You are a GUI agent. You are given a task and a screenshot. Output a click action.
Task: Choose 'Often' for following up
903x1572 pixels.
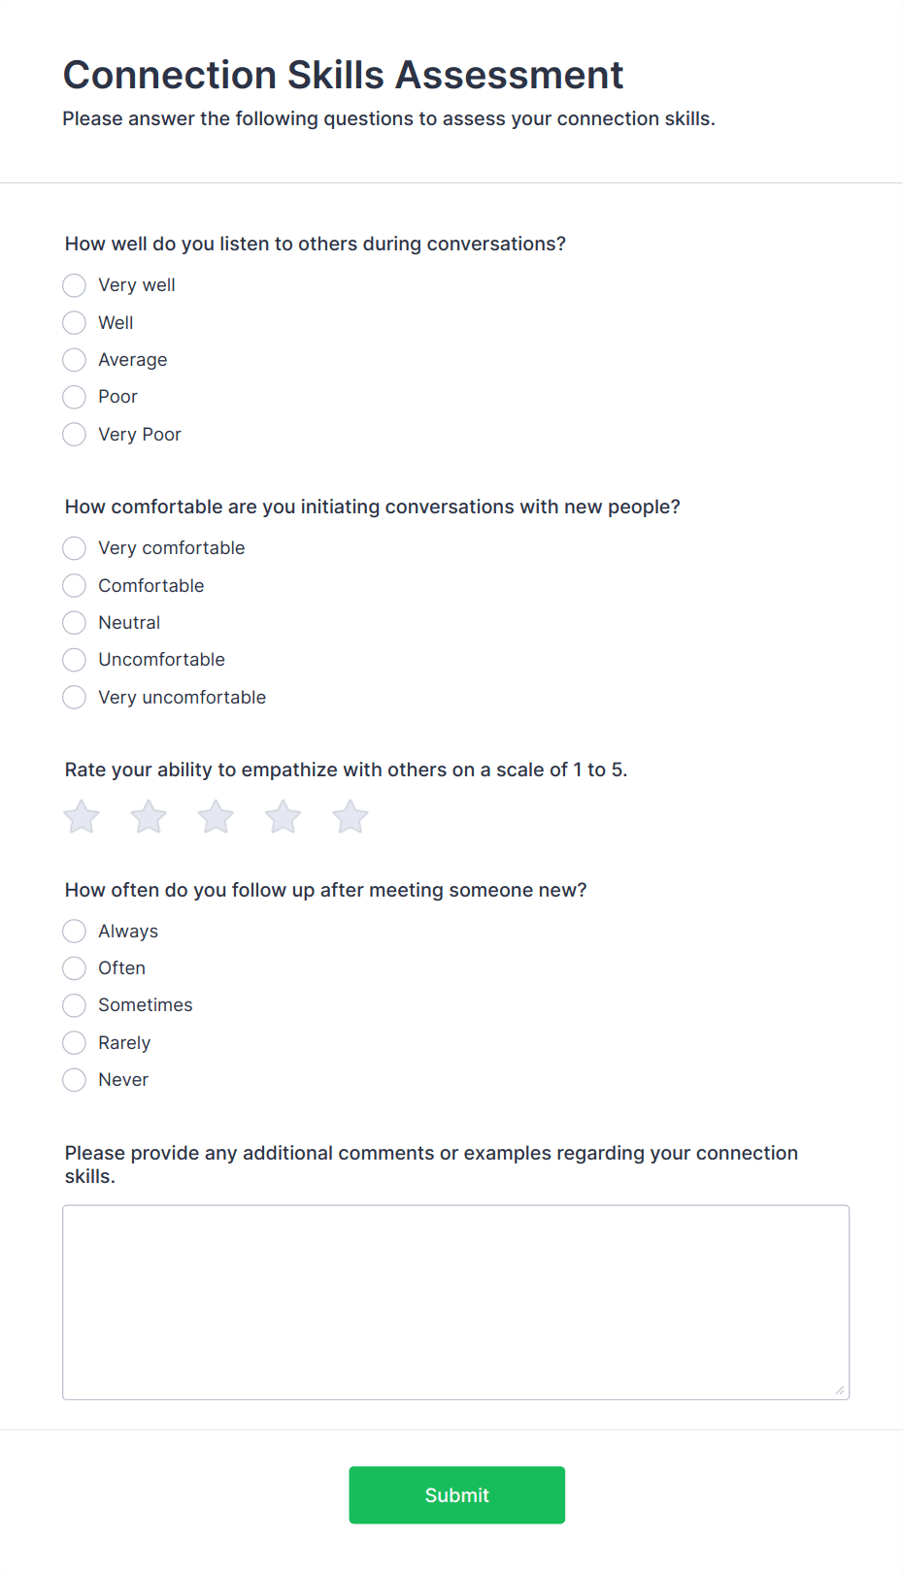(74, 967)
